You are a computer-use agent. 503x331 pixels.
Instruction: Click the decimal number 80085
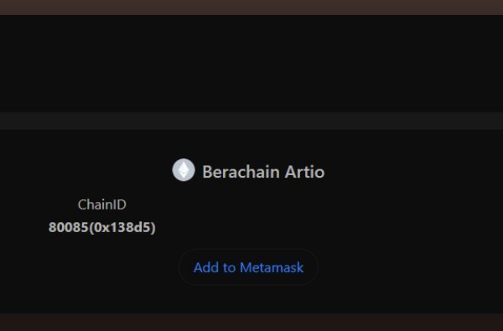pos(69,227)
